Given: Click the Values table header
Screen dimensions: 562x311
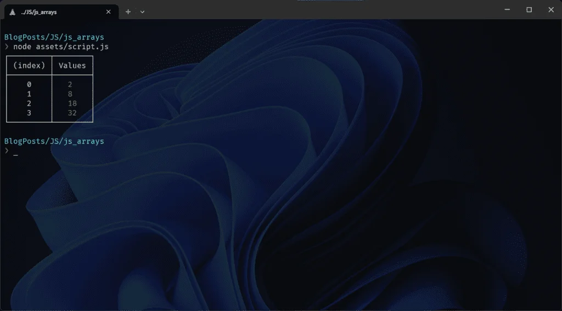Looking at the screenshot, I should click(x=72, y=65).
